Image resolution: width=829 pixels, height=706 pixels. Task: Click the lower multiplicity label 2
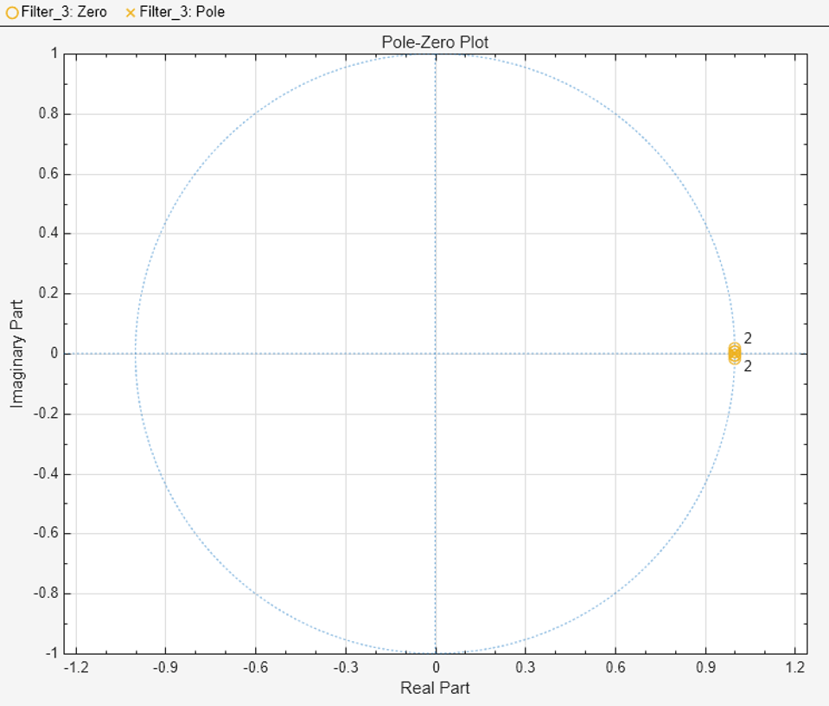tap(748, 366)
